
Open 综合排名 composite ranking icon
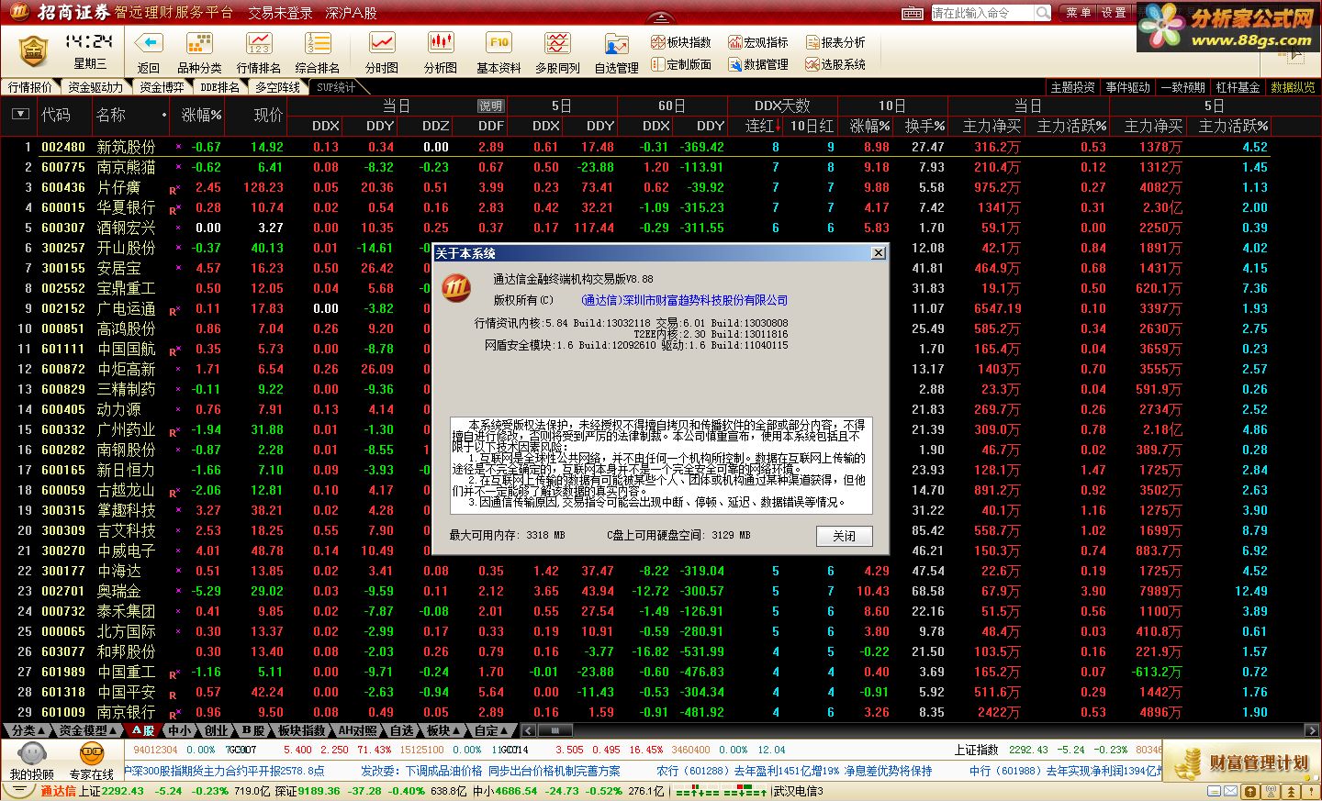tap(318, 43)
